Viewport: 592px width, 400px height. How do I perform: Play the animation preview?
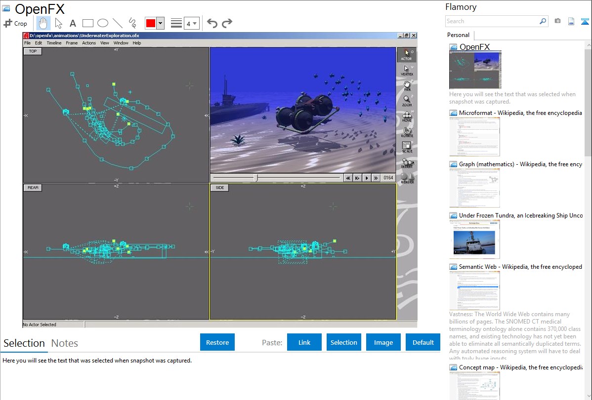(367, 178)
